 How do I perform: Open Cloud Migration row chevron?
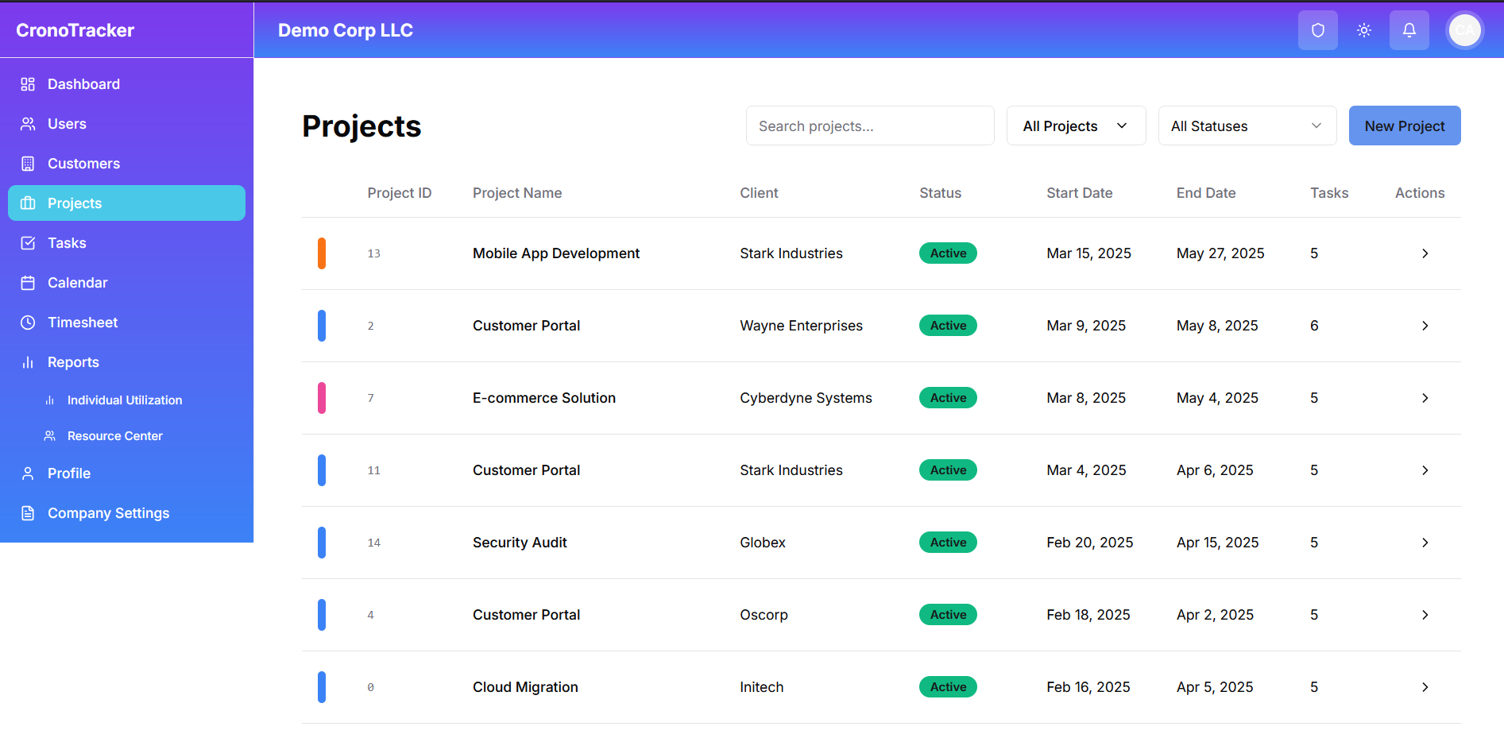click(1425, 687)
